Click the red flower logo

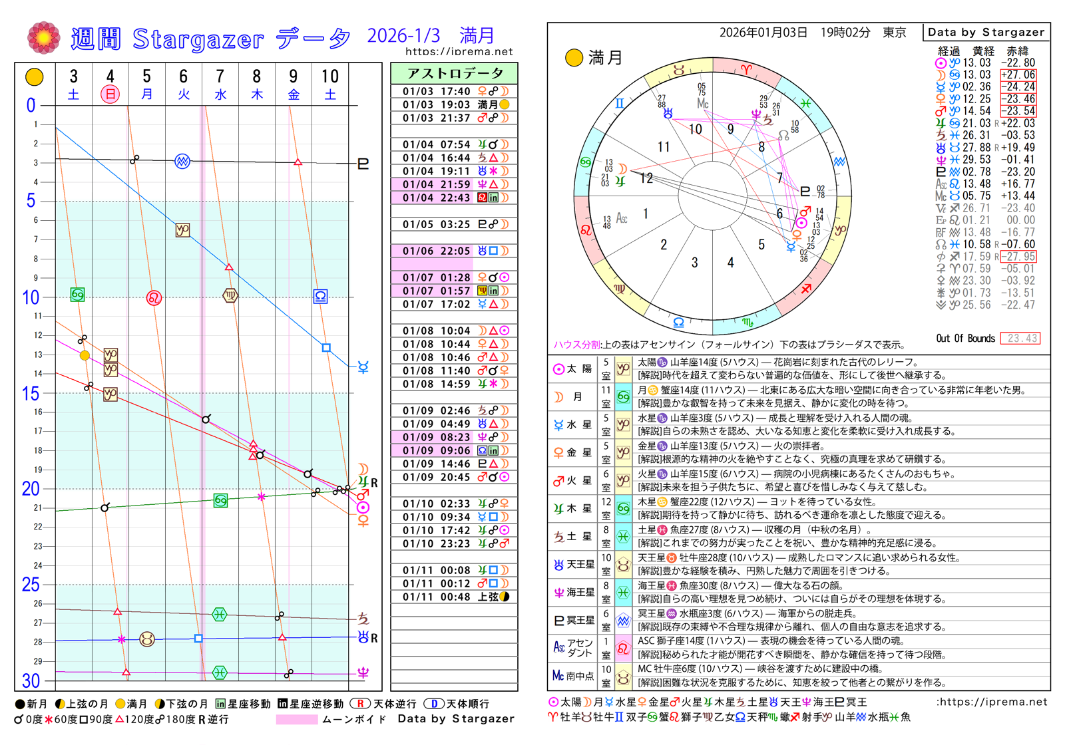tap(43, 38)
